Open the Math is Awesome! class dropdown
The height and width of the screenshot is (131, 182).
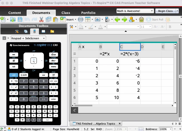135,11
